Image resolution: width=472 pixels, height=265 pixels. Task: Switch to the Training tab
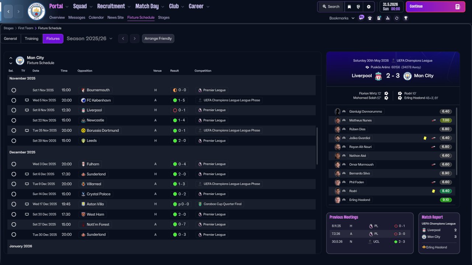point(32,39)
